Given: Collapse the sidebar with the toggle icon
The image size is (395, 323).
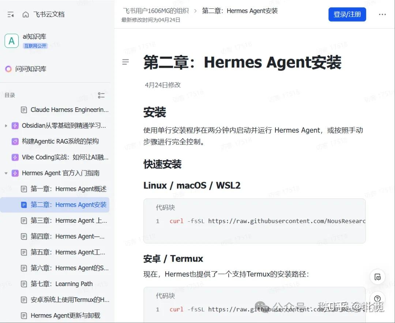Looking at the screenshot, I should [10, 15].
